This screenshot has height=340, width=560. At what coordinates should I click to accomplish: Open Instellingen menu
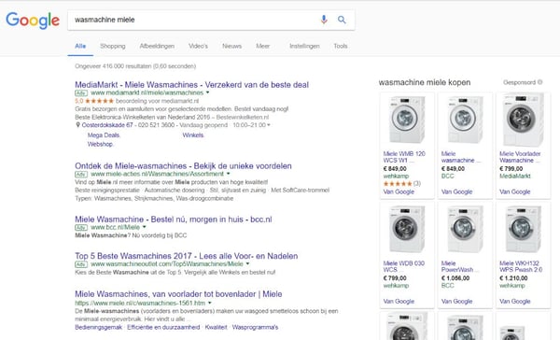(304, 46)
